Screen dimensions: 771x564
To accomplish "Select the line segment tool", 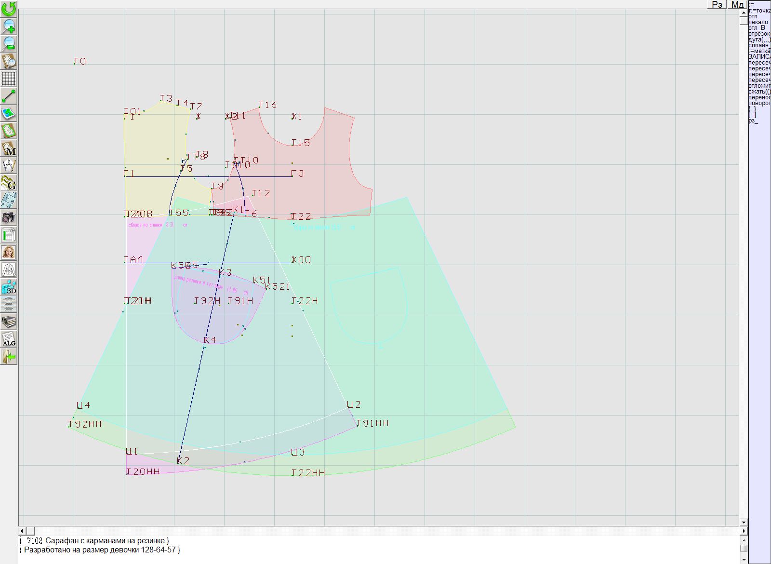I will pos(9,95).
